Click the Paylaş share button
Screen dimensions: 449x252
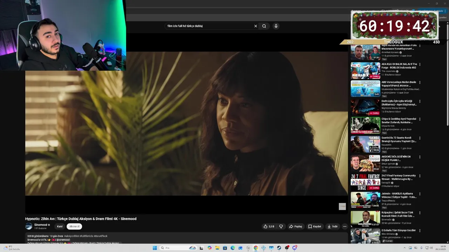pos(296,226)
